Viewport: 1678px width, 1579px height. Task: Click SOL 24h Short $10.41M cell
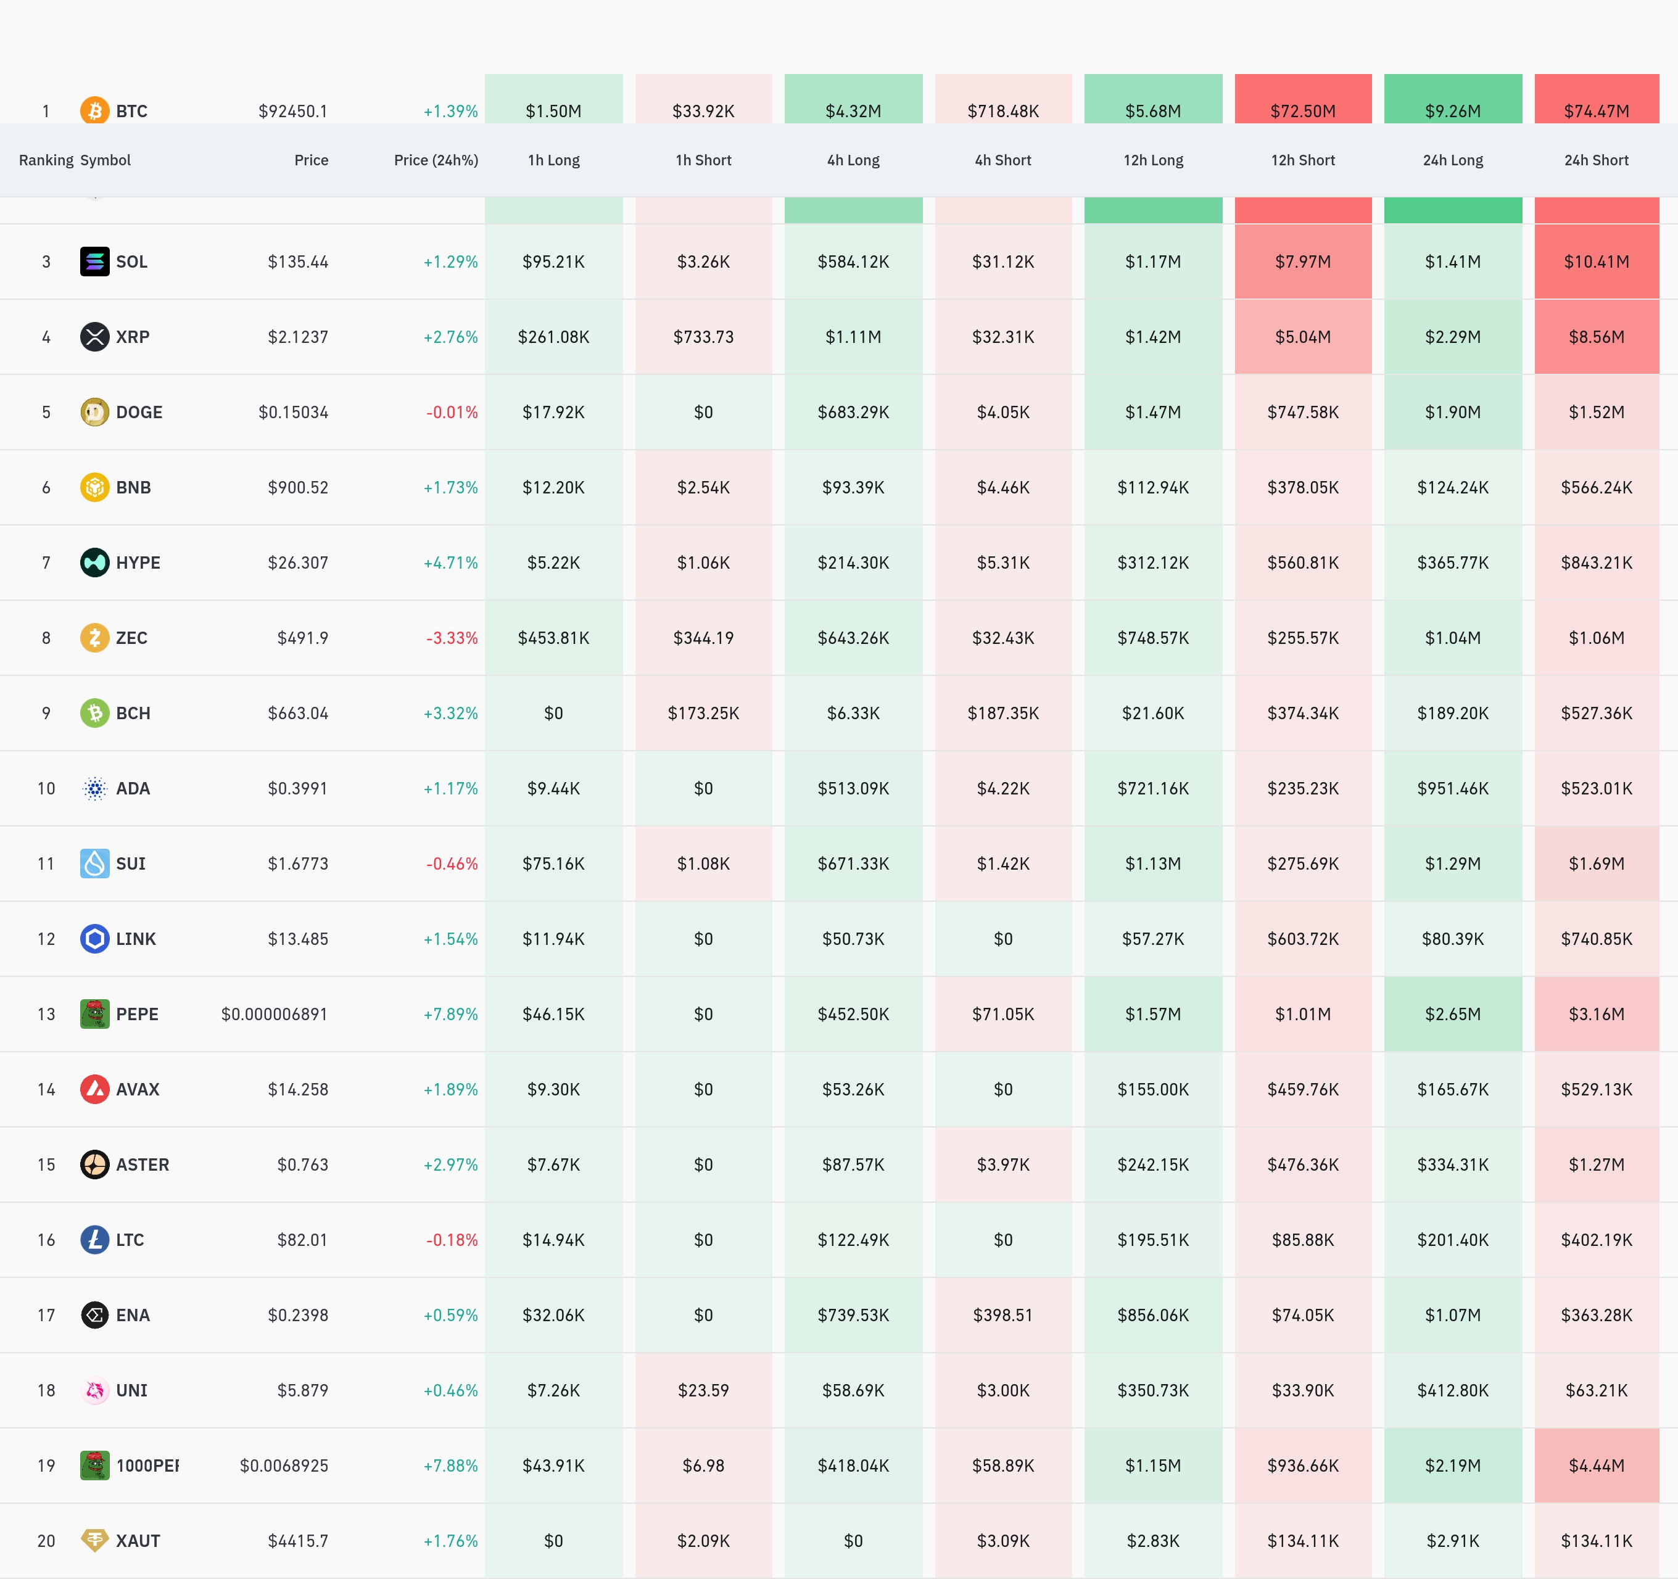pos(1595,262)
